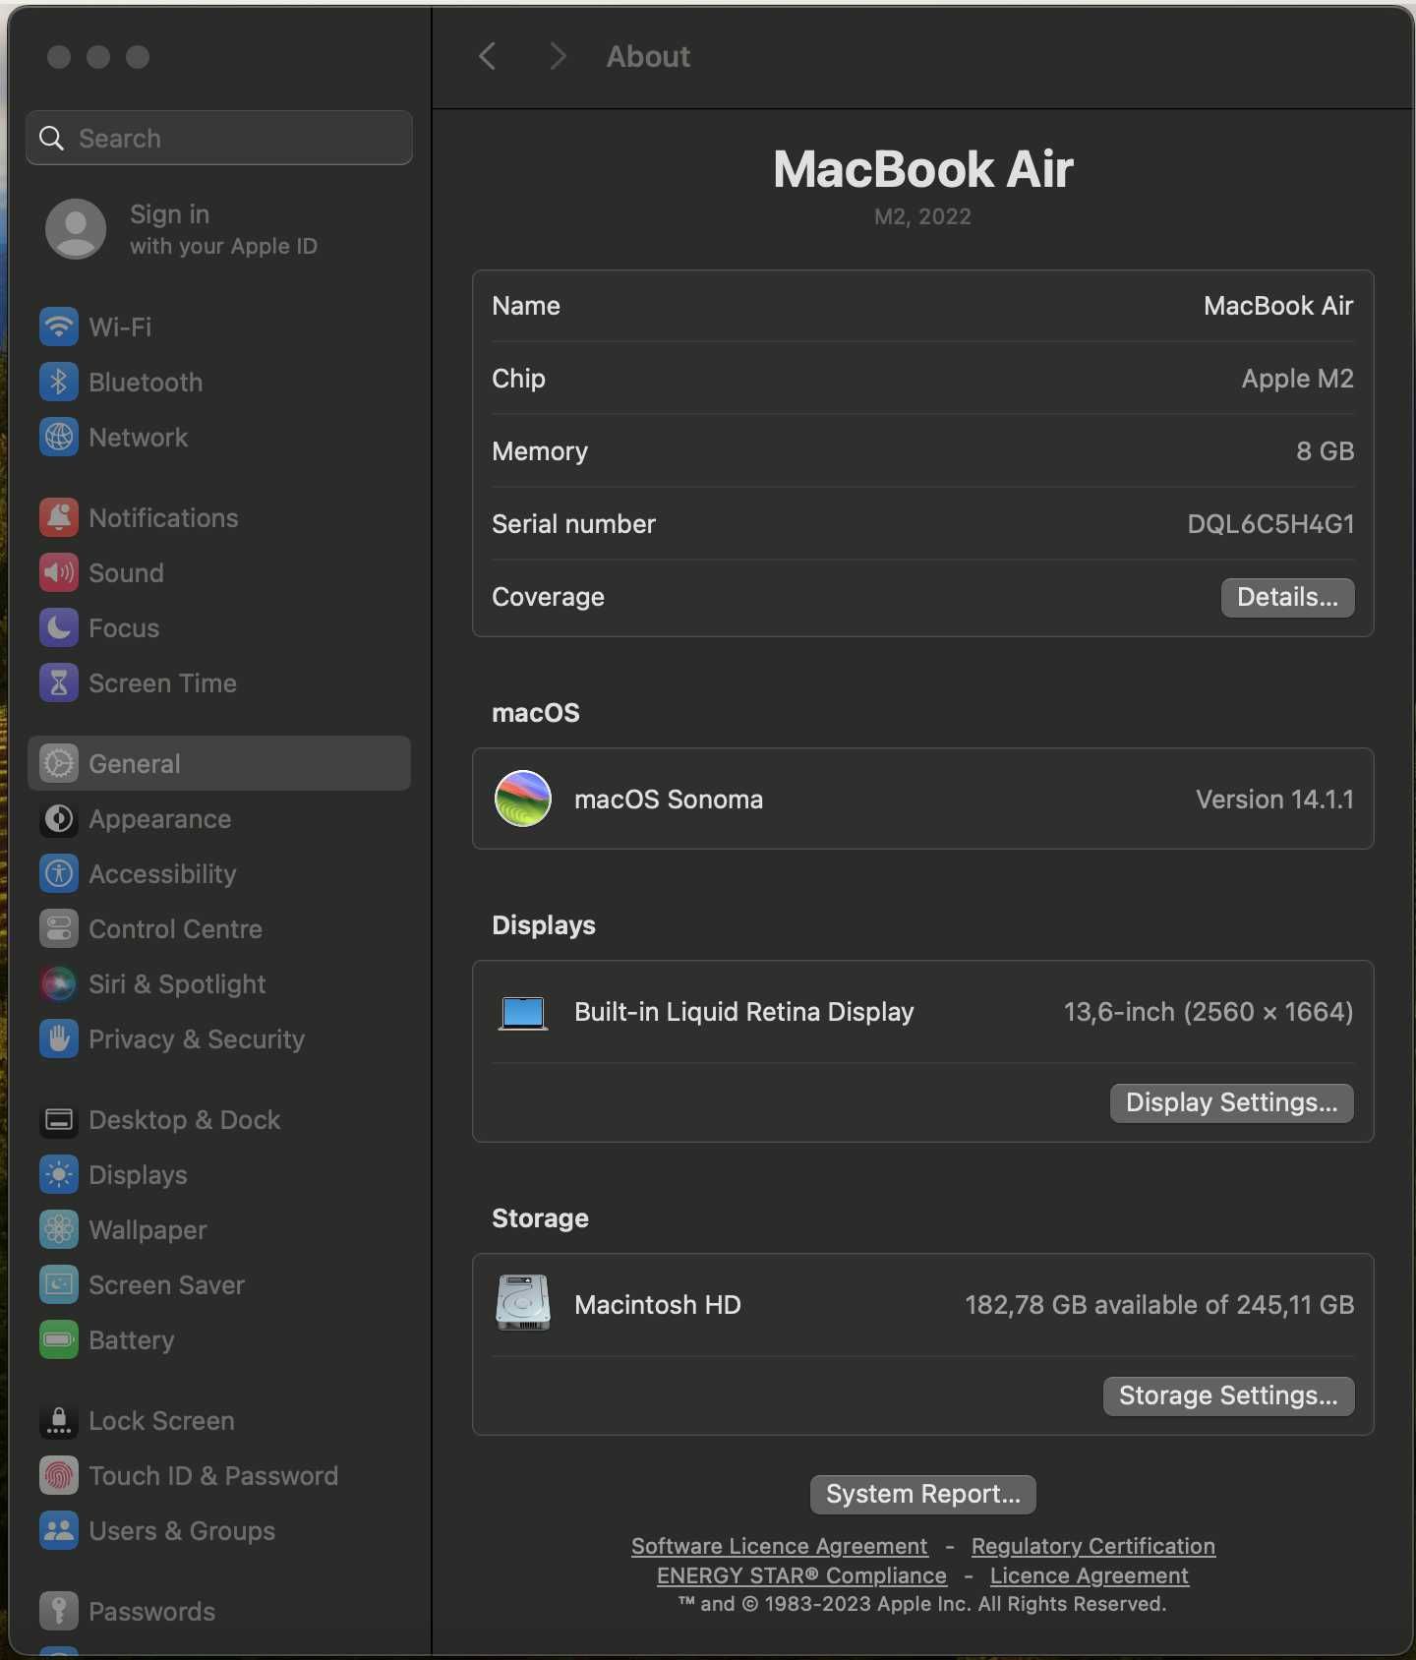Click the search magnifier icon
This screenshot has width=1416, height=1660.
click(x=51, y=139)
